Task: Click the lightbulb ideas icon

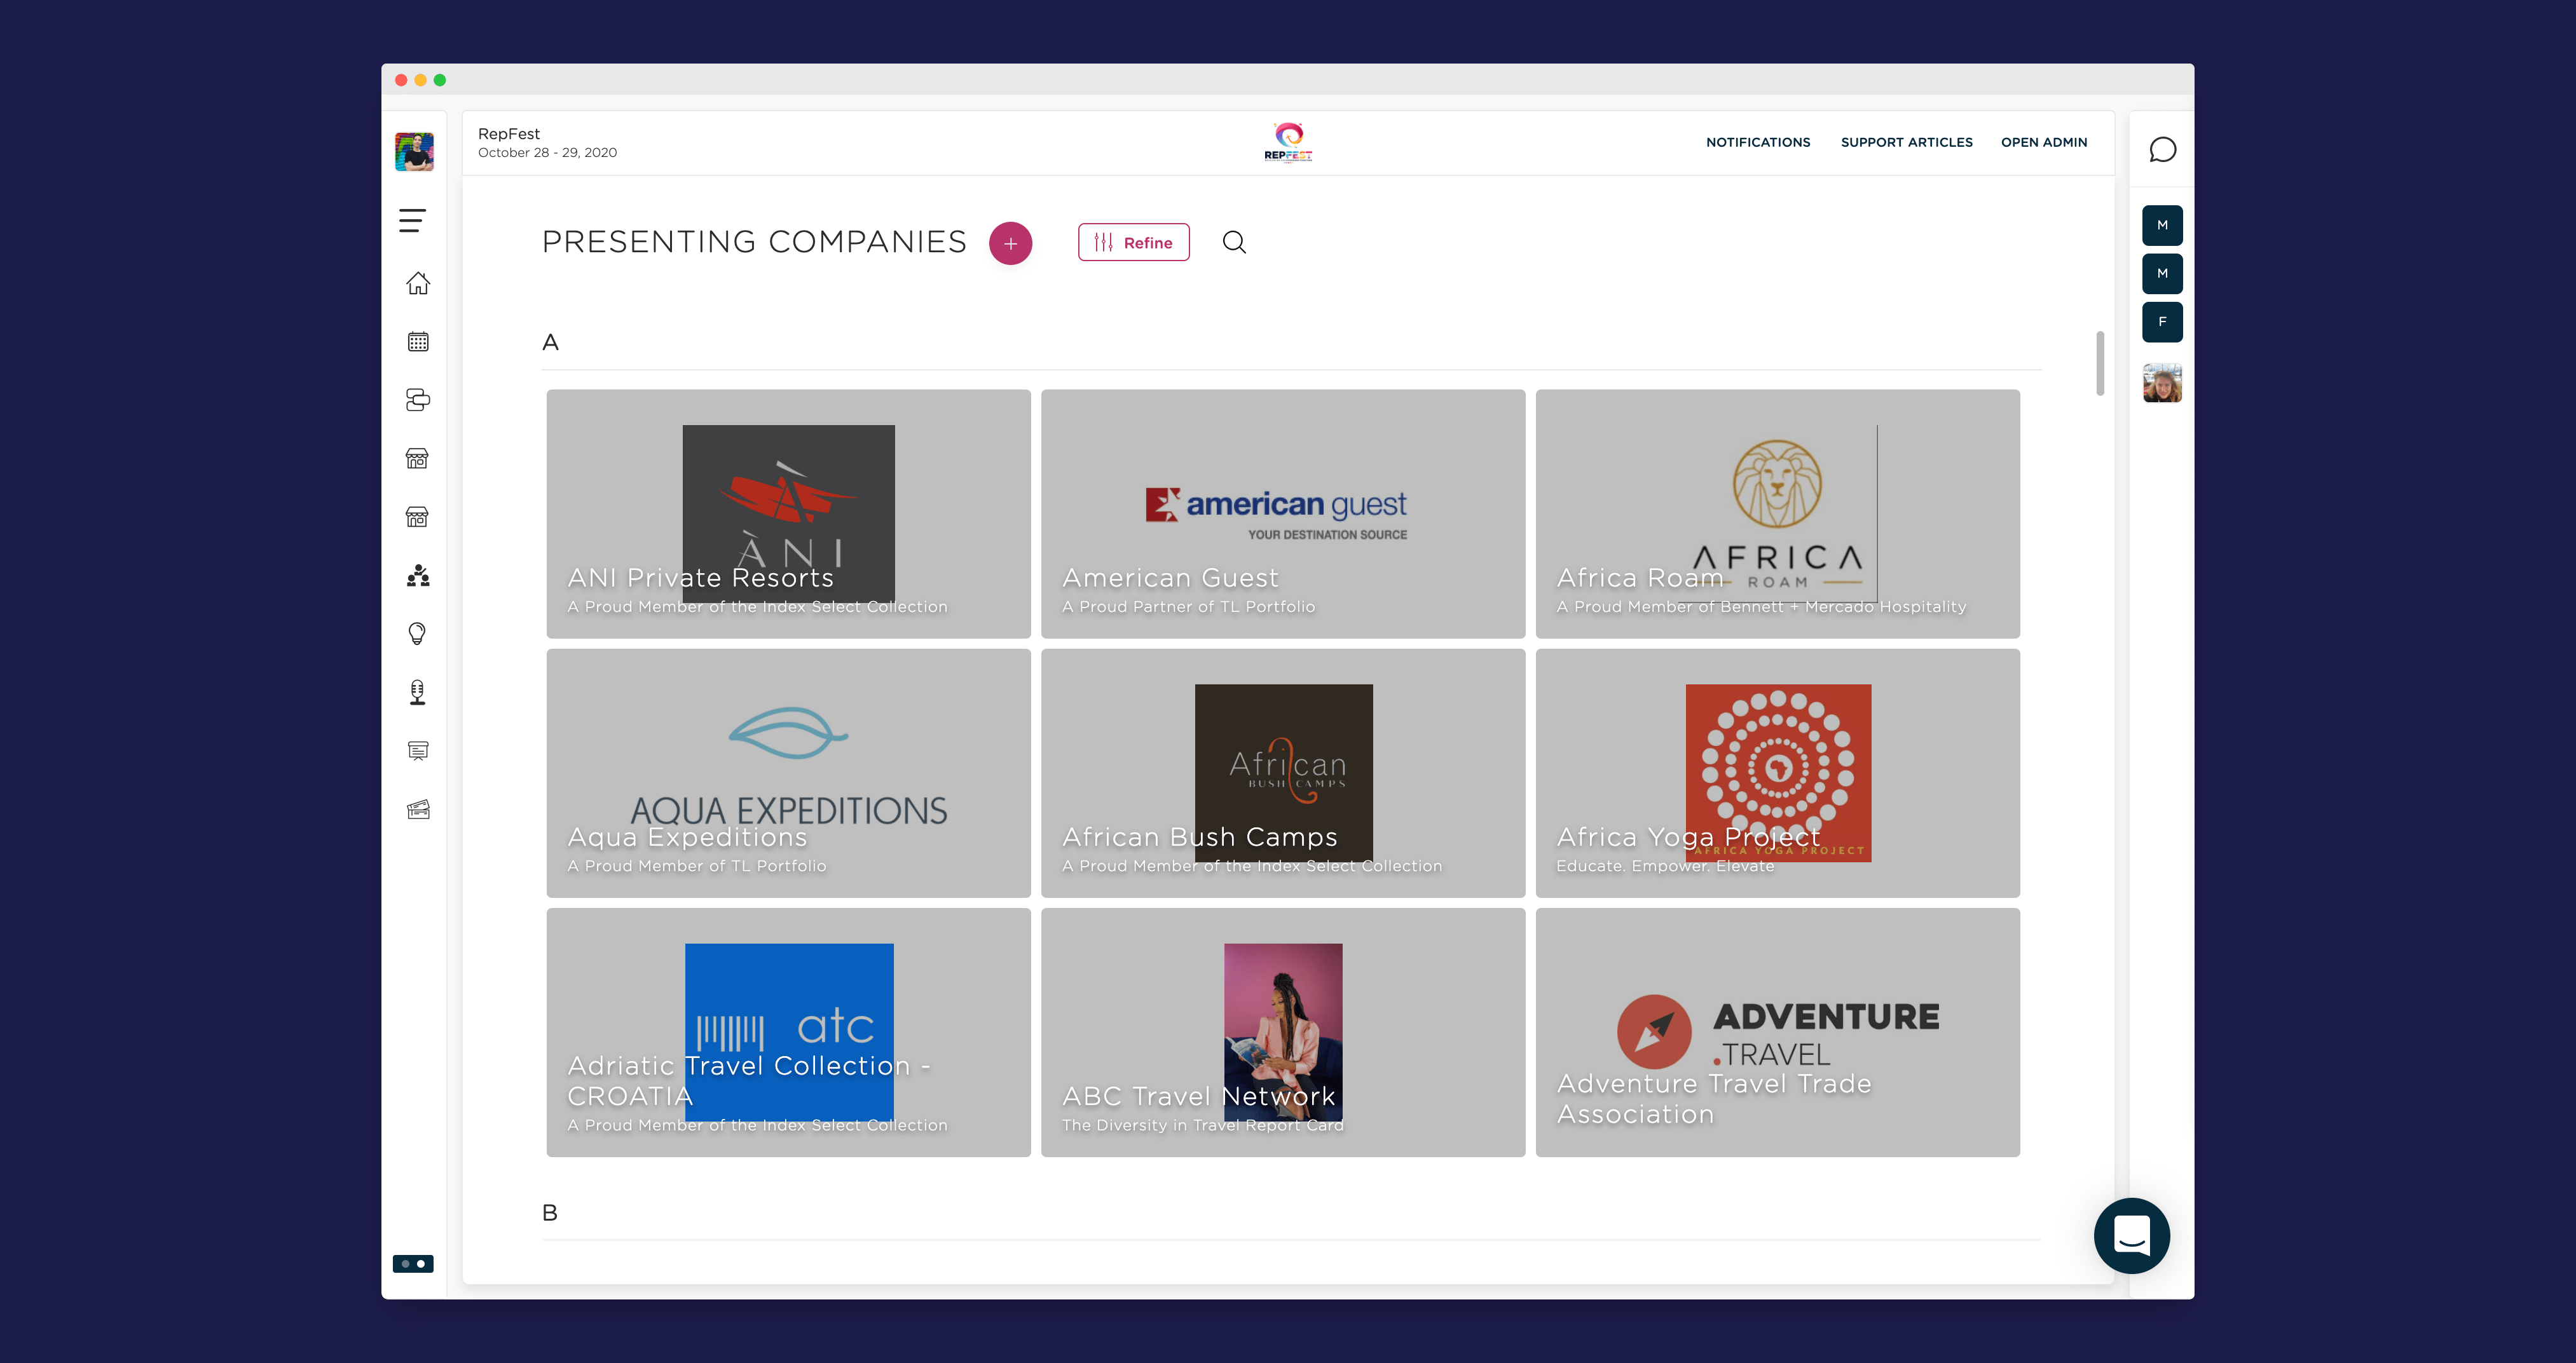Action: pyautogui.click(x=418, y=634)
